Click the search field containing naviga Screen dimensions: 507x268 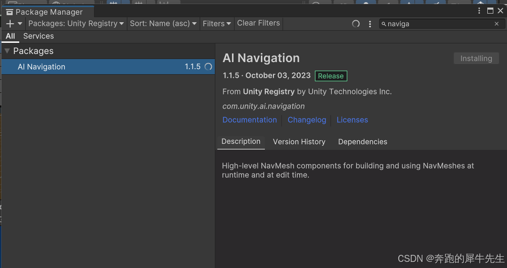pyautogui.click(x=442, y=24)
